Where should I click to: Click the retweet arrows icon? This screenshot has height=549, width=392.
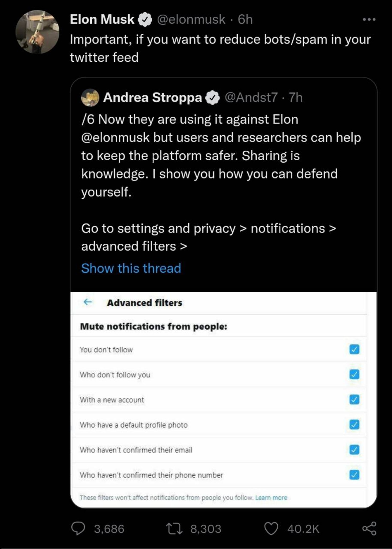(174, 529)
